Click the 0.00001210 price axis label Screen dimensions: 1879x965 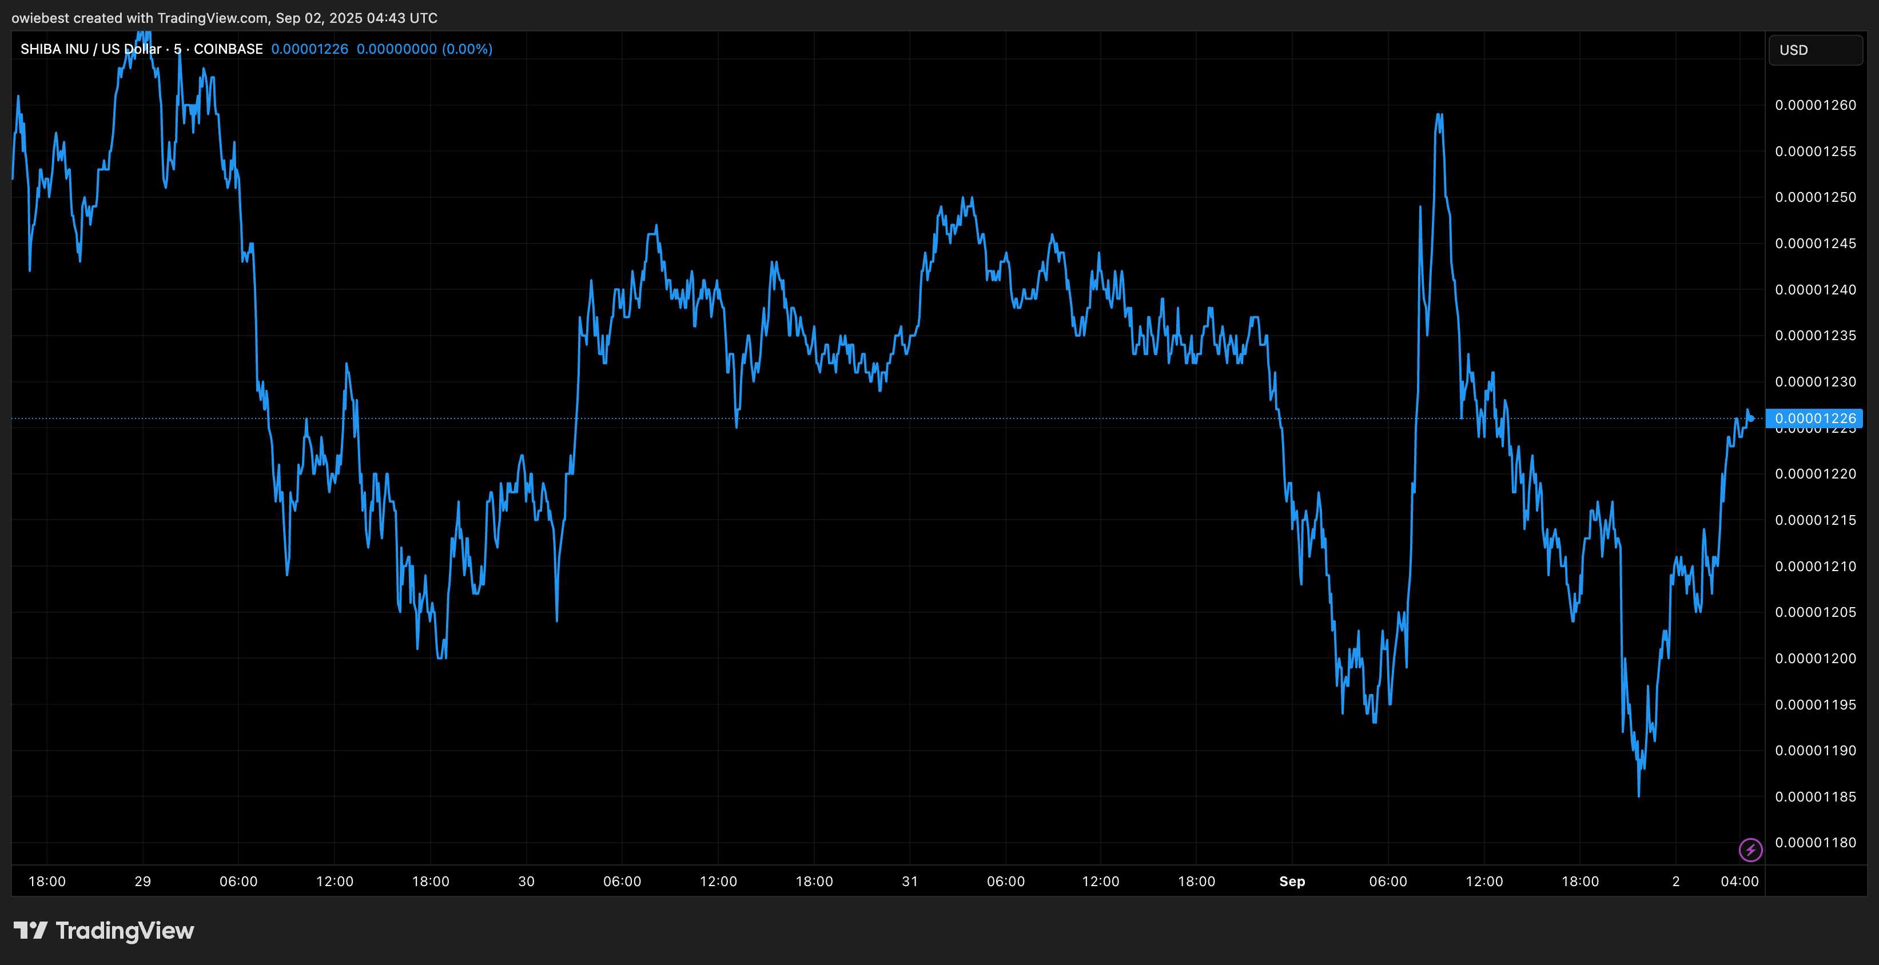point(1816,566)
